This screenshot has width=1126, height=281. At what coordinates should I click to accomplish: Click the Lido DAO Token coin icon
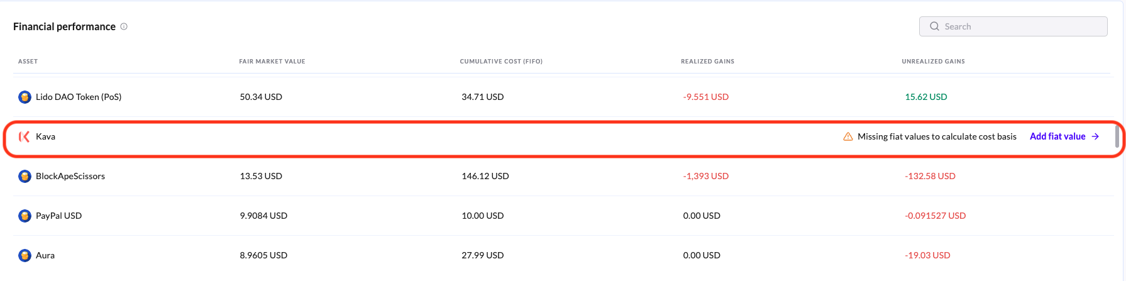point(25,97)
